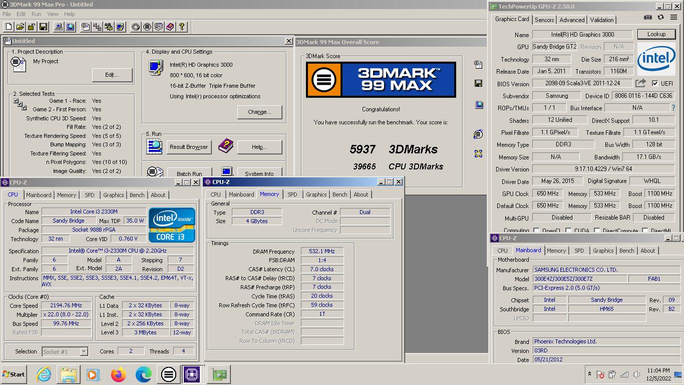Open the Help menu in 3DMark
Image resolution: width=684 pixels, height=385 pixels.
[x=70, y=14]
